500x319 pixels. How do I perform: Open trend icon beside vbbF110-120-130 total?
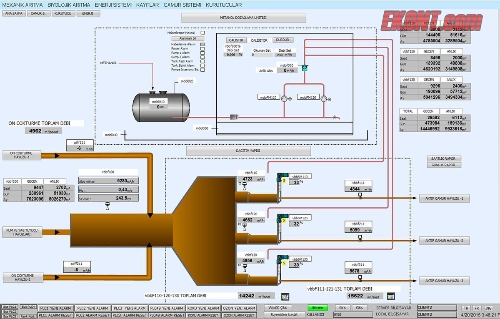pos(285,296)
